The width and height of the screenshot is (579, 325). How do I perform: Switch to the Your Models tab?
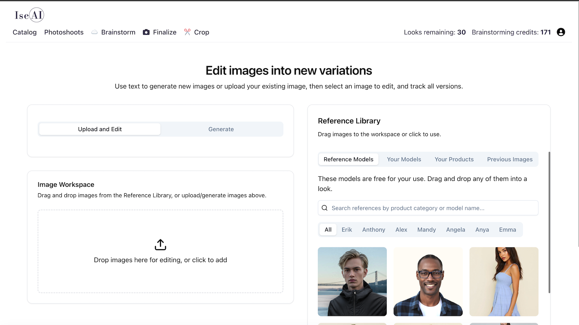tap(404, 159)
